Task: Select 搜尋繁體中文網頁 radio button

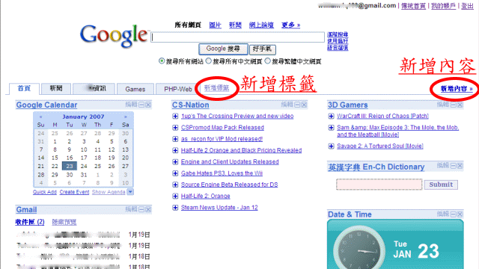Action: coord(268,61)
